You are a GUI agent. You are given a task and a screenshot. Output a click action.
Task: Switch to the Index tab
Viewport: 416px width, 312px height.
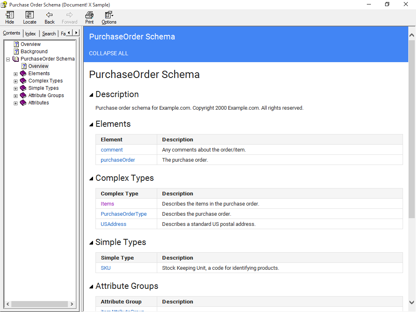30,34
